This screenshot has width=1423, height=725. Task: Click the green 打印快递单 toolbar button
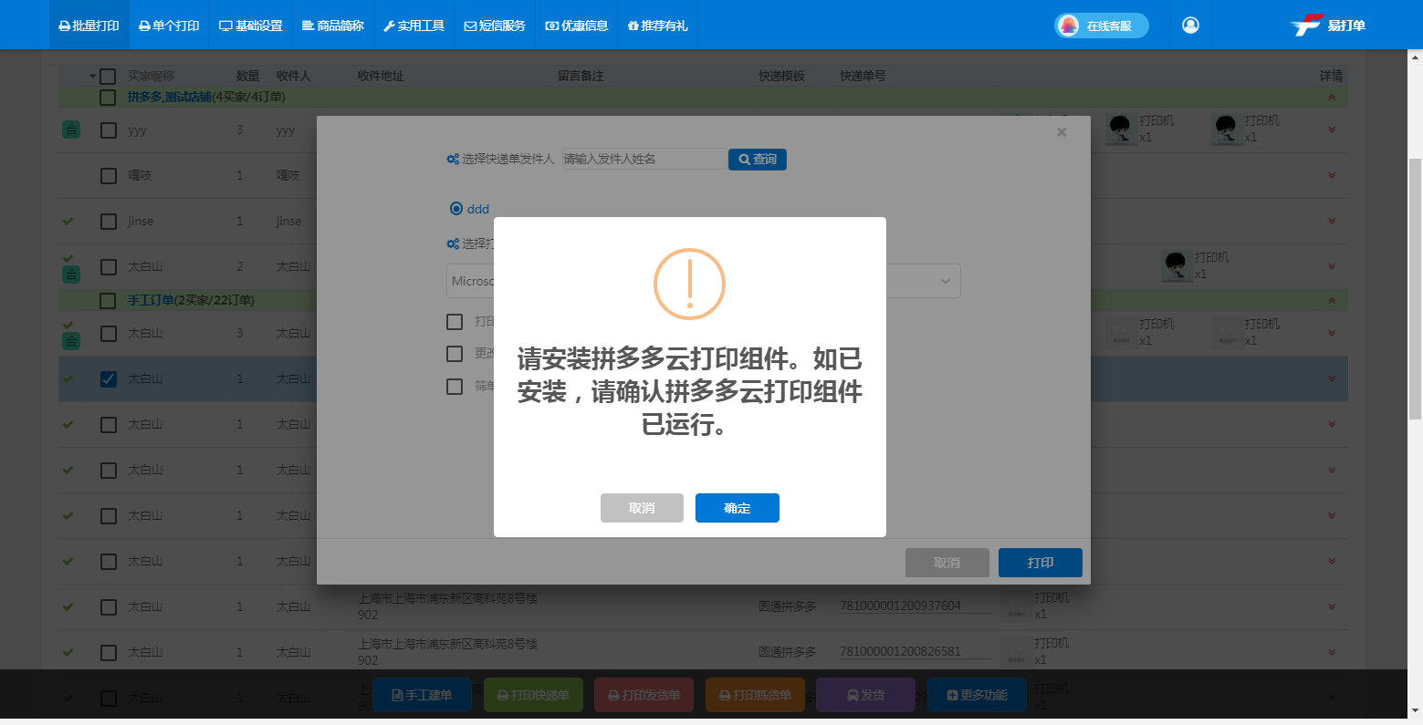[x=533, y=695]
